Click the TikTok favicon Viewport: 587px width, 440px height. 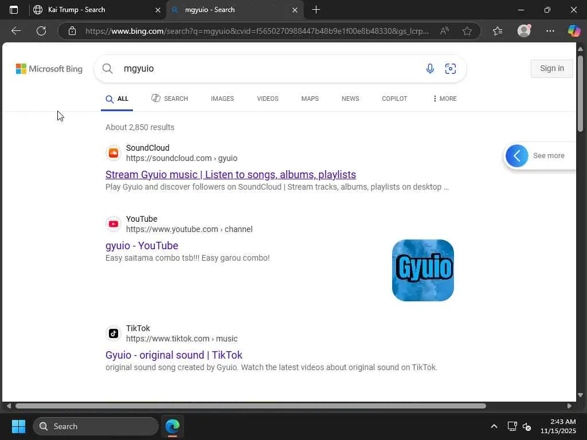(x=114, y=333)
